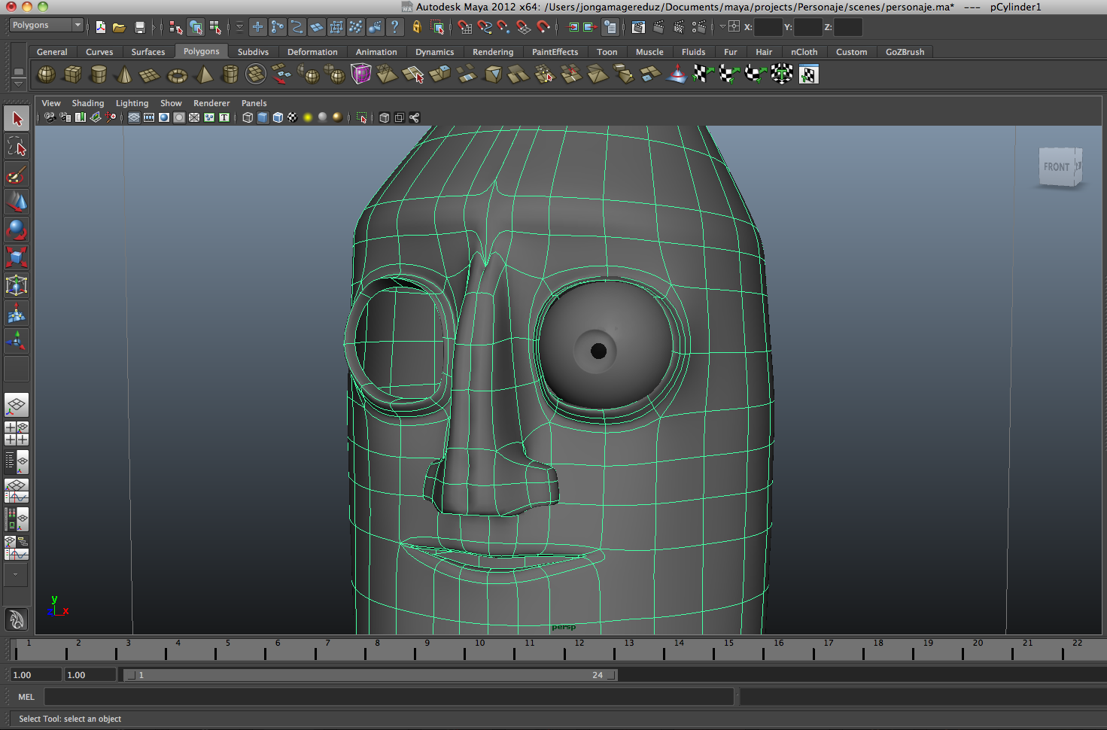Screen dimensions: 1107x730
Task: Expand the shelf options arrow menu
Action: (x=19, y=84)
